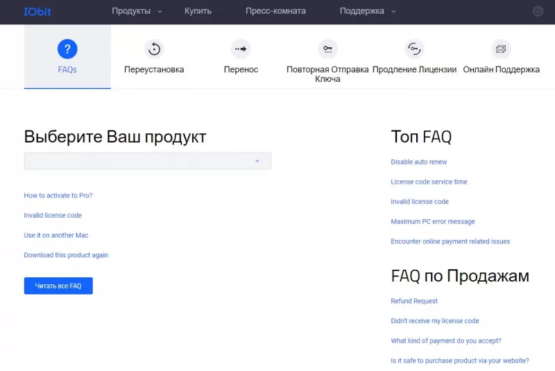The image size is (555, 371).
Task: Switch to the Переустановка tab
Action: tap(154, 69)
